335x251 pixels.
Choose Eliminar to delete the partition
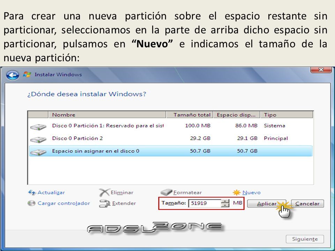pyautogui.click(x=122, y=192)
